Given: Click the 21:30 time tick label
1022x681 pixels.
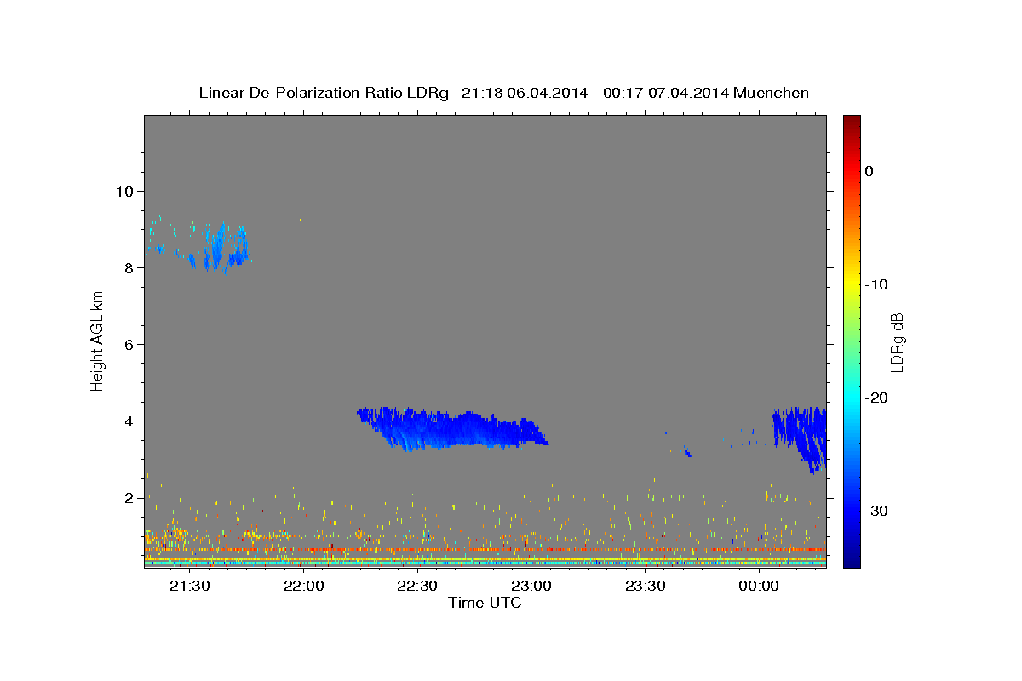Looking at the screenshot, I should (190, 587).
